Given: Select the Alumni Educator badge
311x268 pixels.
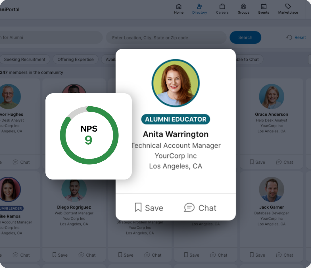Looking at the screenshot, I should pyautogui.click(x=176, y=119).
